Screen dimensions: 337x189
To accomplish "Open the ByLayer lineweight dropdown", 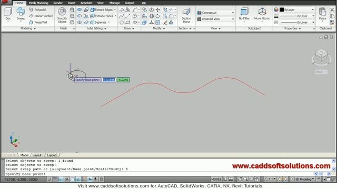I will click(297, 16).
